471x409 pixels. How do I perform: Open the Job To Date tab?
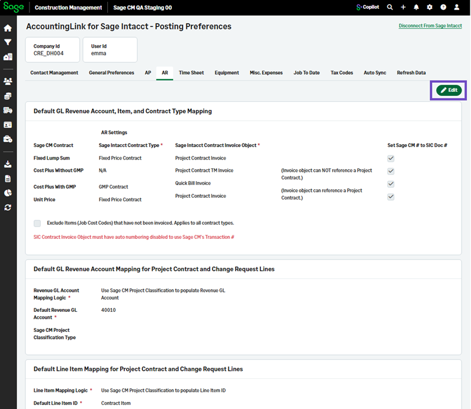click(x=307, y=72)
